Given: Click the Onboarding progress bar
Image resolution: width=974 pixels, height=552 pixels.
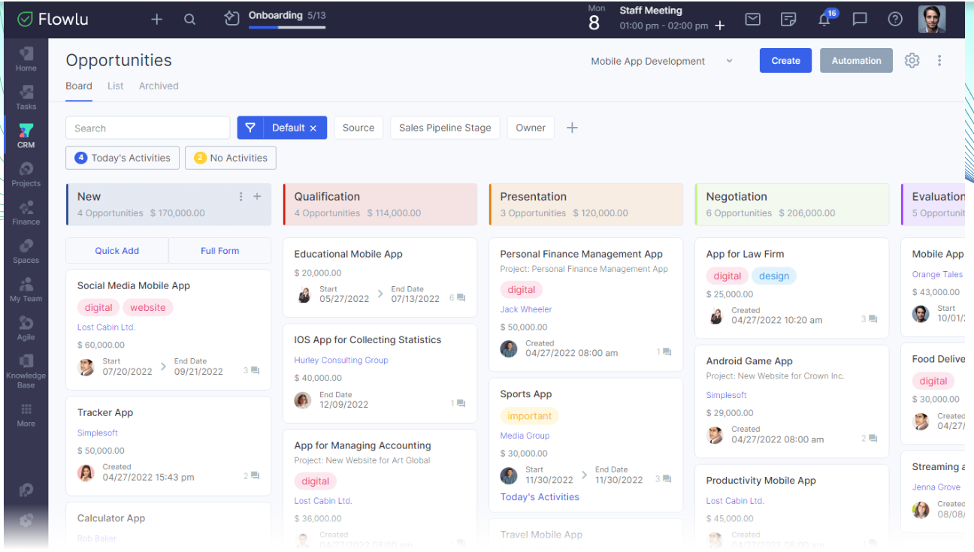Looking at the screenshot, I should pos(287,27).
